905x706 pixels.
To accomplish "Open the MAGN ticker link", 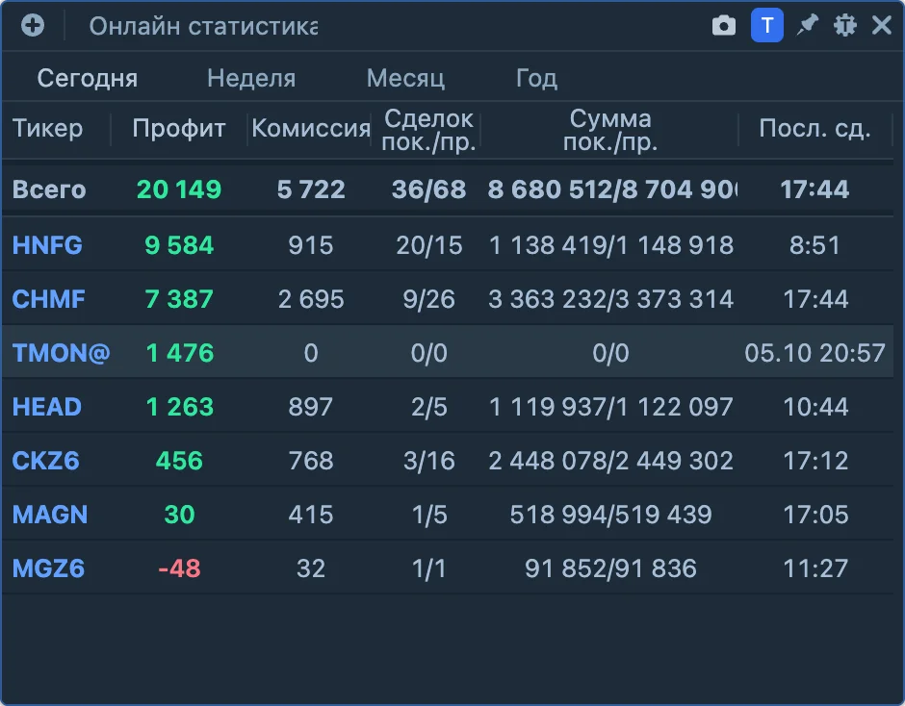I will [50, 514].
